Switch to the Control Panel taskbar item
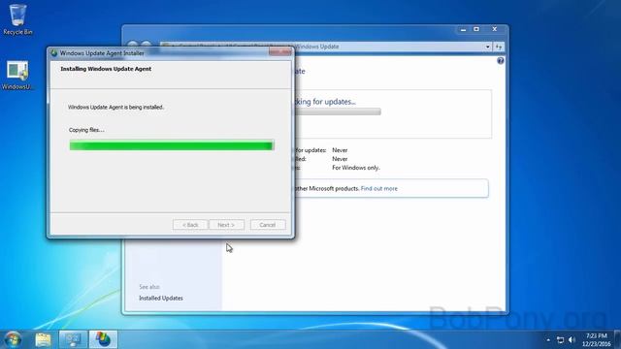Screen dimensions: 621x349 point(73,339)
